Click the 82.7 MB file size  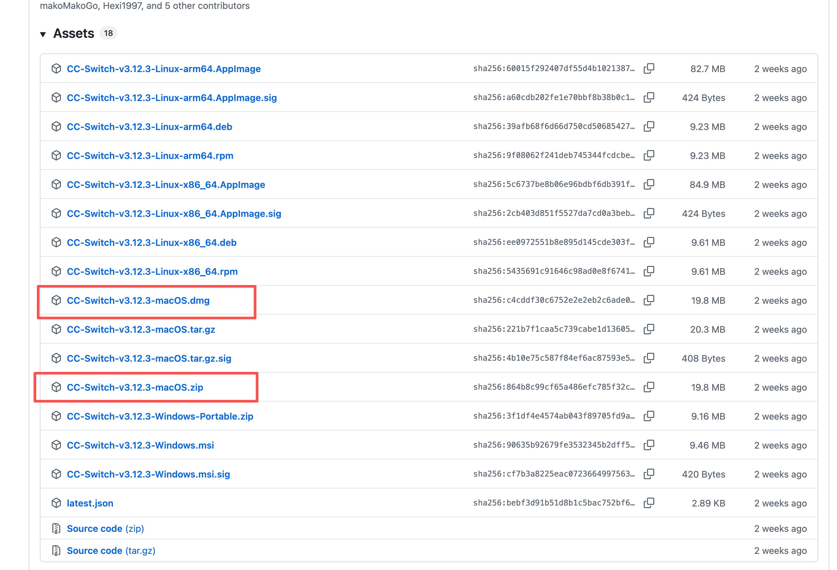tap(708, 69)
